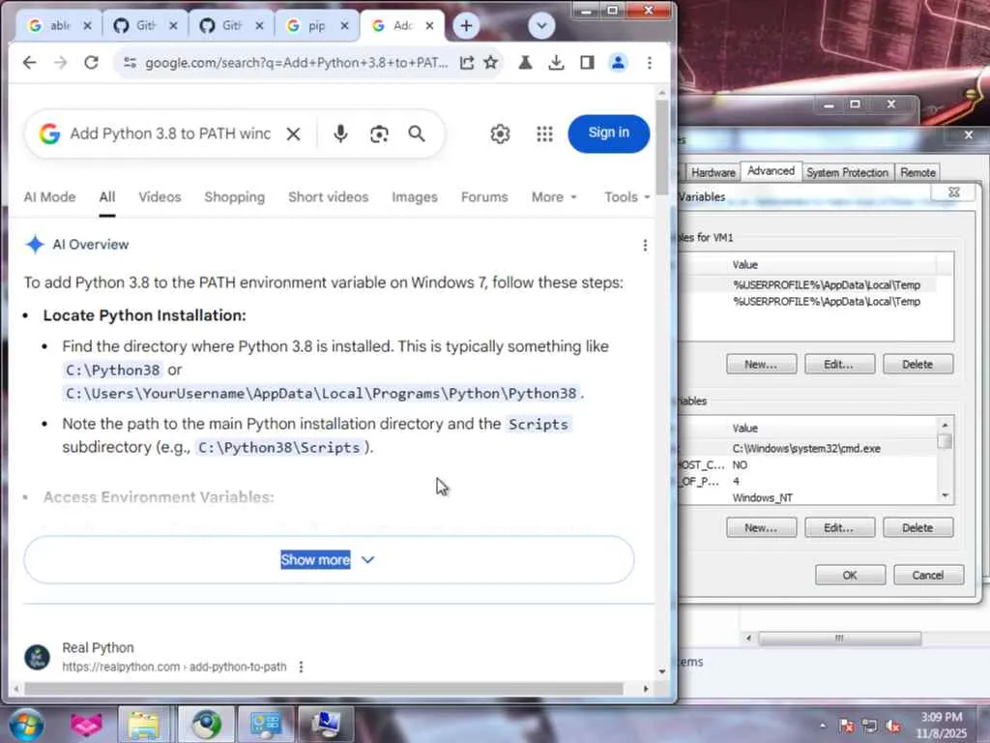
Task: Close the 'pip' Chrome tab
Action: point(344,26)
